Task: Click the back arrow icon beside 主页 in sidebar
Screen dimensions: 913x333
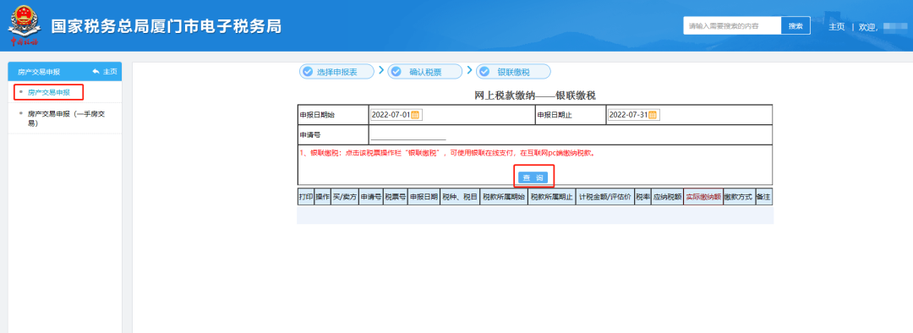Action: click(96, 72)
